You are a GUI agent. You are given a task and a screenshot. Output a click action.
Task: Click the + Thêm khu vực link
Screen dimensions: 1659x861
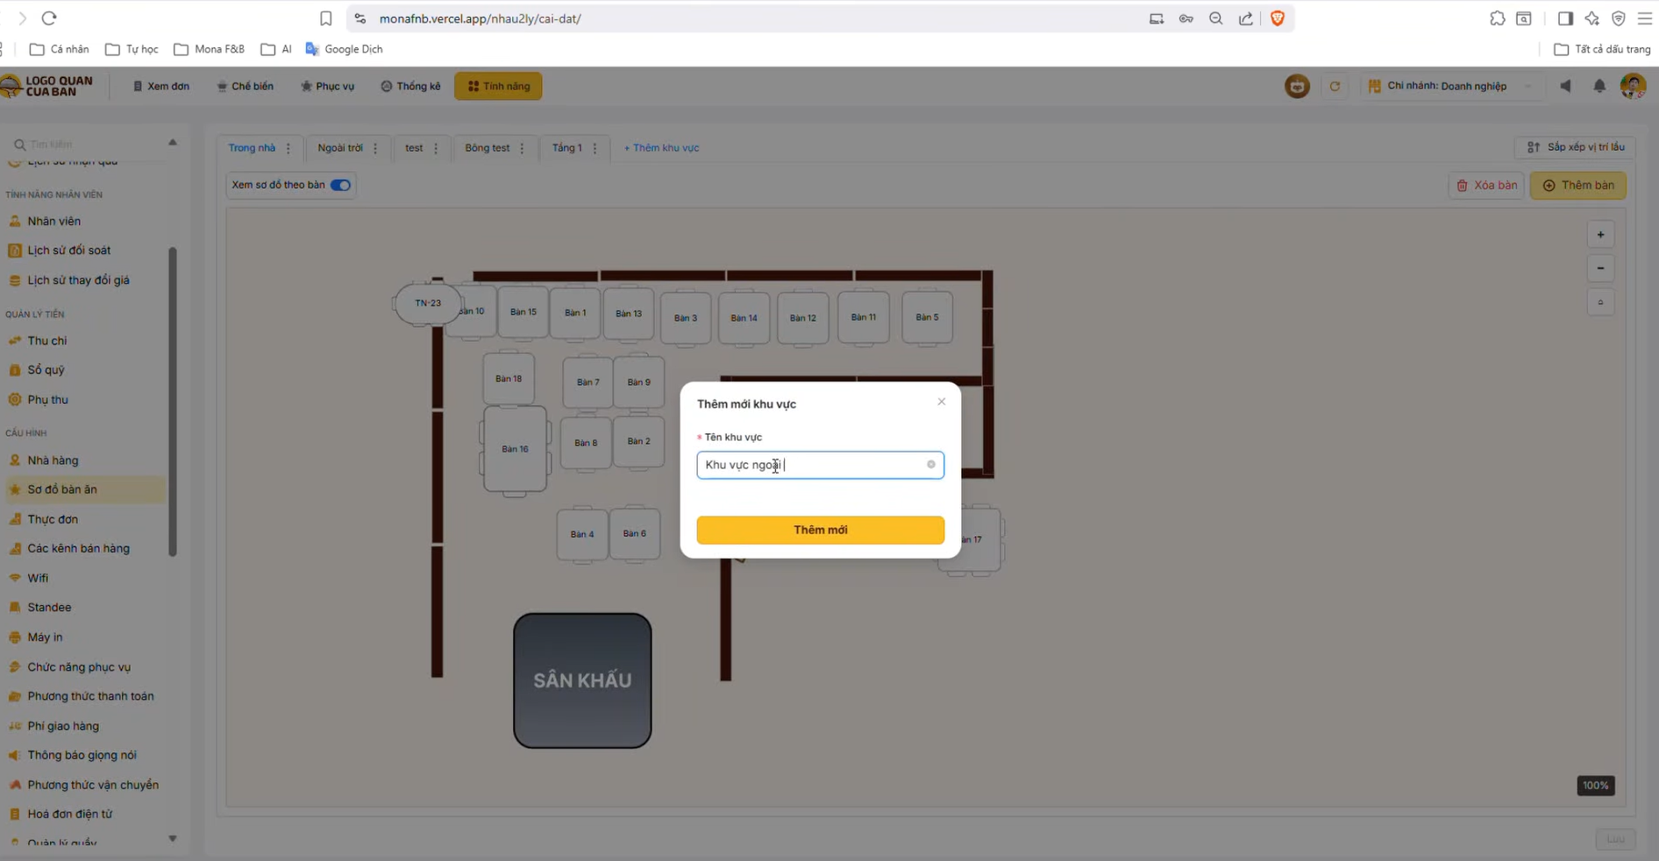click(x=661, y=148)
